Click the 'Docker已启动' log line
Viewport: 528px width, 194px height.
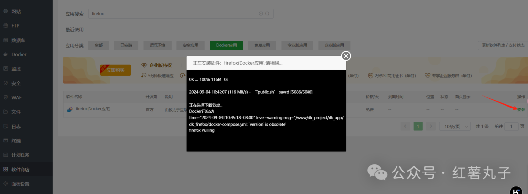201,111
